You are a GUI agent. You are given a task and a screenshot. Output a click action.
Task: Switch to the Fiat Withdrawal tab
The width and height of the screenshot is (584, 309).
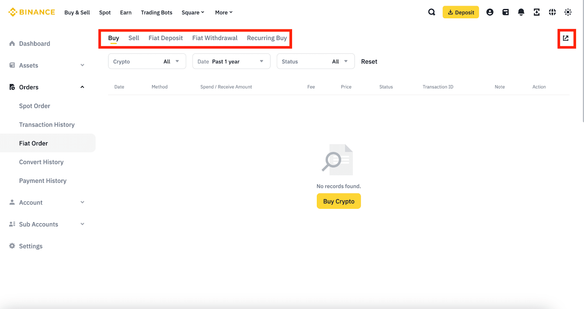point(215,38)
